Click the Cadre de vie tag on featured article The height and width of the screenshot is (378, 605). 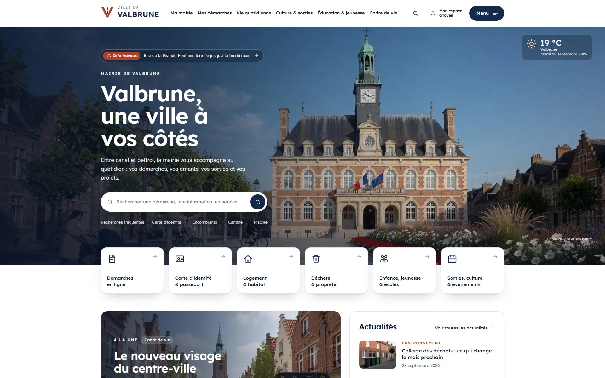coord(157,340)
